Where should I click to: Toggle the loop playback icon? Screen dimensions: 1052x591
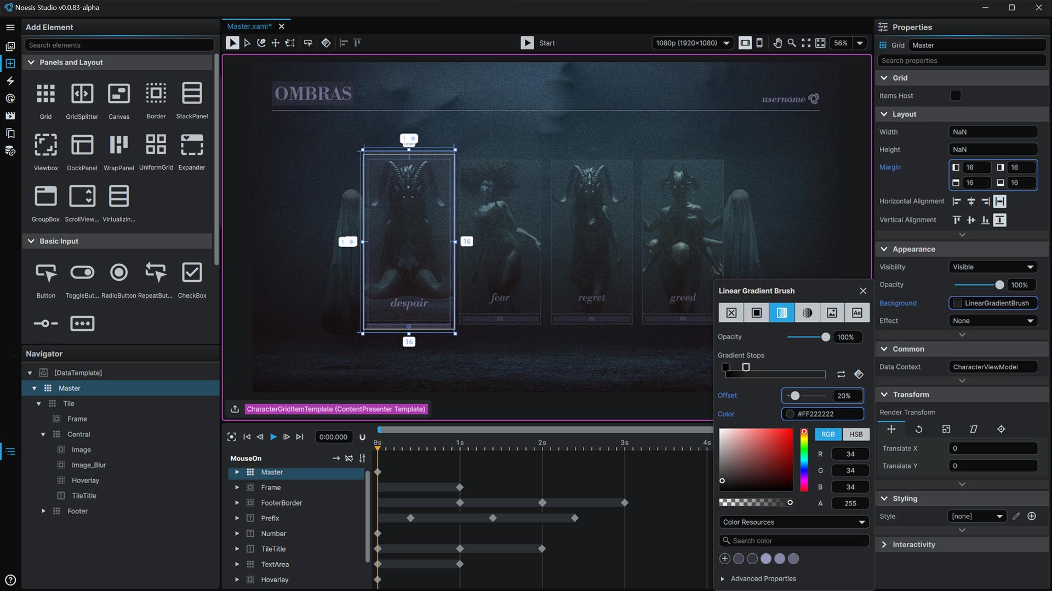(x=363, y=437)
